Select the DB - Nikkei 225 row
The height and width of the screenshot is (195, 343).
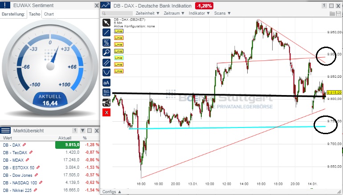(50, 190)
